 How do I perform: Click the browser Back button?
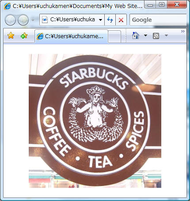pyautogui.click(x=10, y=20)
